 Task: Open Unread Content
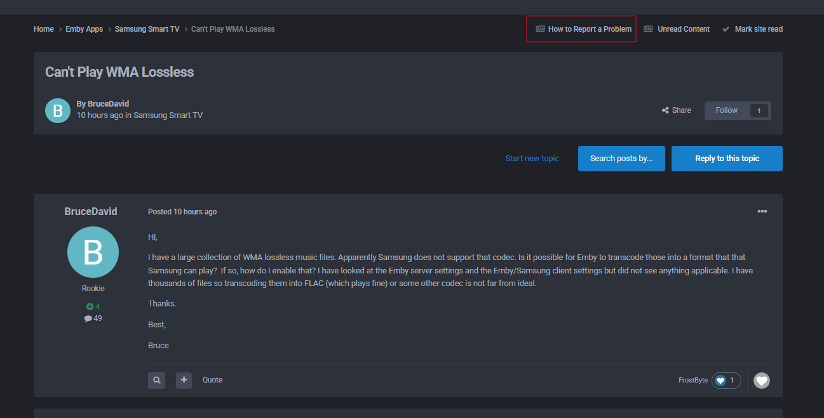tap(677, 29)
